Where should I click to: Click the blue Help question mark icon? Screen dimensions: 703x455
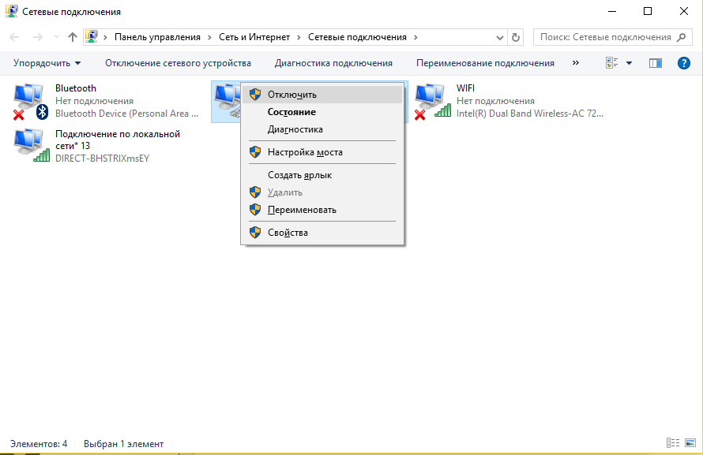click(x=684, y=63)
